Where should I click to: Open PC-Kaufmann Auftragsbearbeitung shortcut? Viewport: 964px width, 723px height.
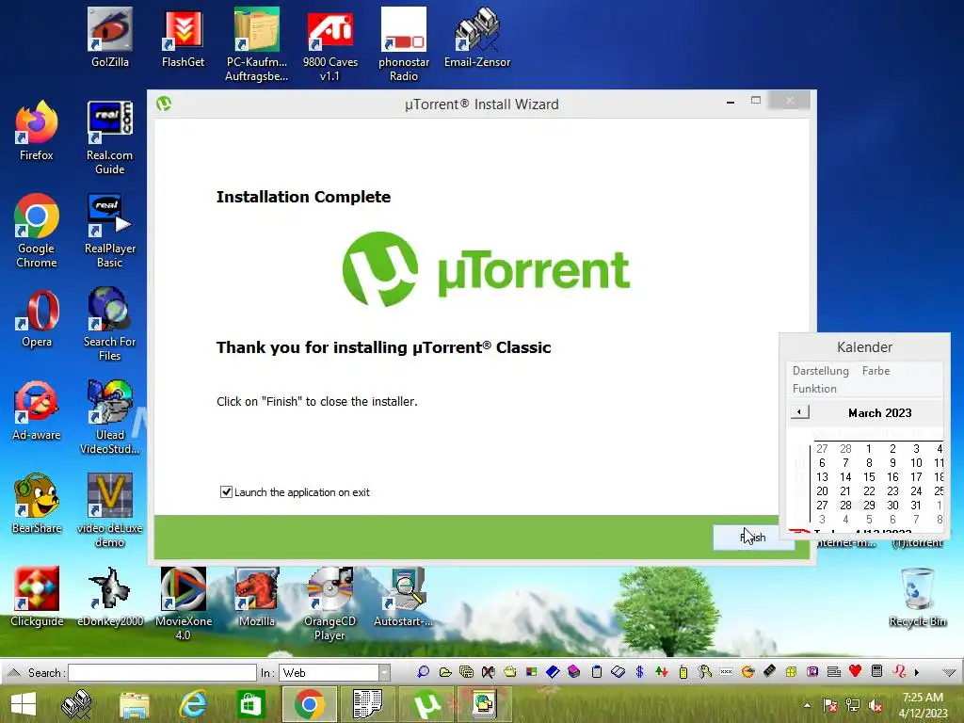coord(256,45)
